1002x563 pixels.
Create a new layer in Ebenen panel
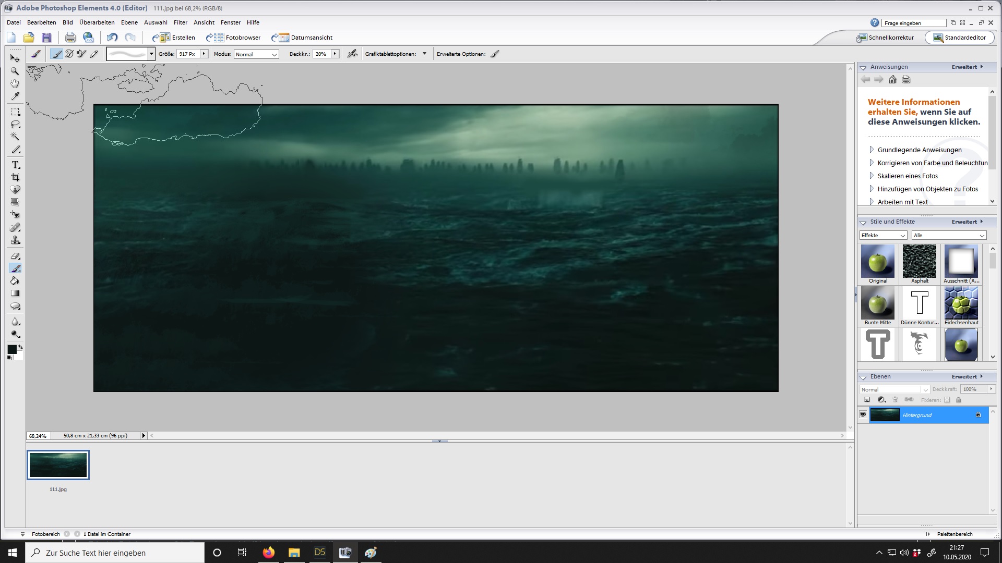(867, 400)
